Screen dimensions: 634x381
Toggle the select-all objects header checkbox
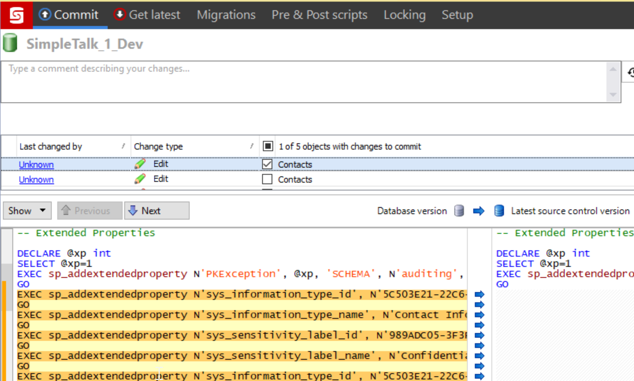pyautogui.click(x=268, y=146)
